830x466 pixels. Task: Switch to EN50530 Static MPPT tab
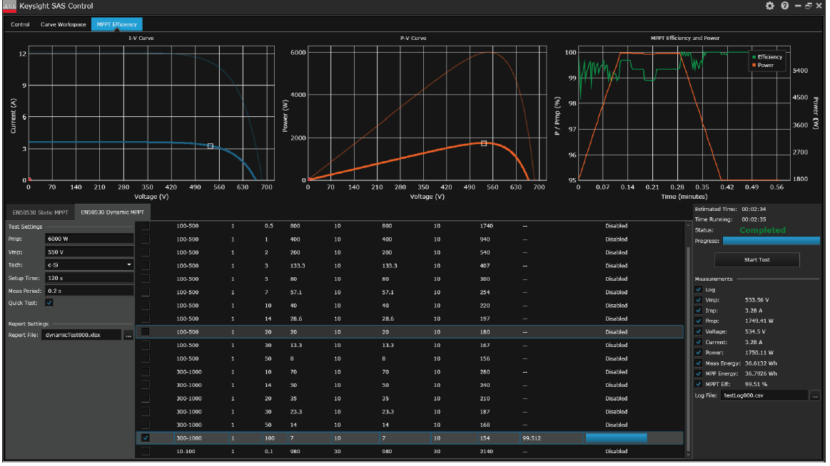(40, 213)
